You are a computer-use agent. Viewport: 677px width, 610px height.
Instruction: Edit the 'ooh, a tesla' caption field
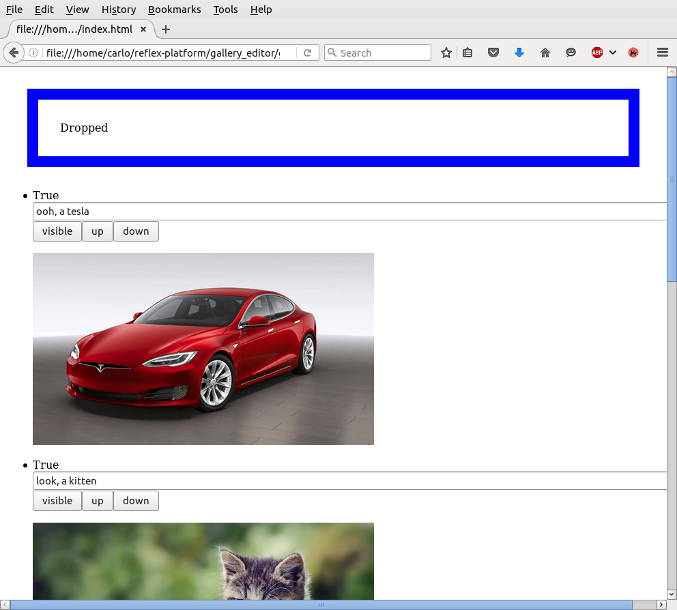click(349, 211)
